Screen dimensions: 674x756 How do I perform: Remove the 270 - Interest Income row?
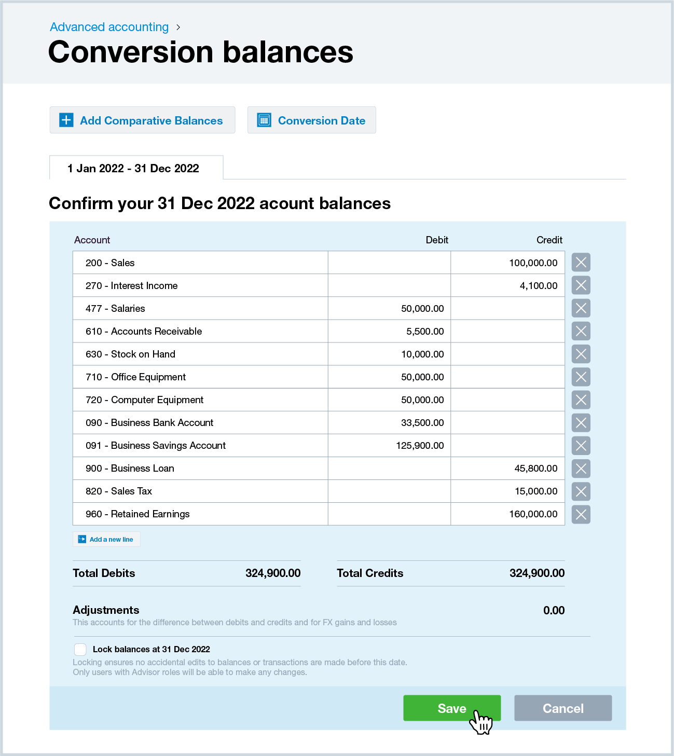[x=581, y=285]
